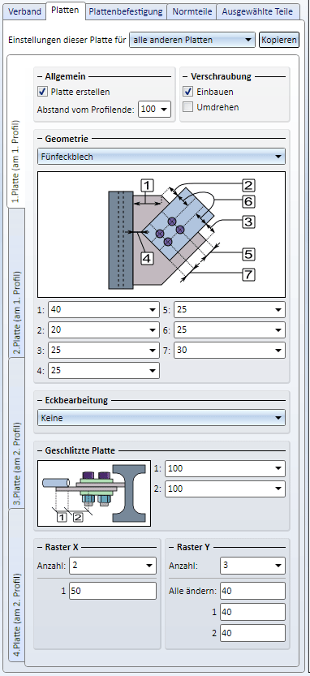Open the Plattenbefestigung tab
The height and width of the screenshot is (676, 310).
point(126,11)
